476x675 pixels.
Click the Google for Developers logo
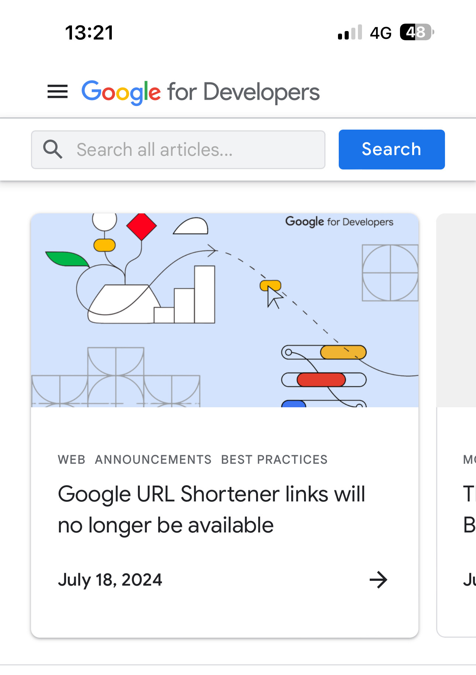click(x=200, y=92)
